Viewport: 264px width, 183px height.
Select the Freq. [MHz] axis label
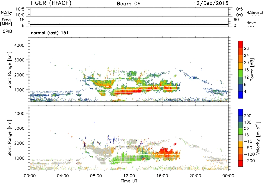6,22
